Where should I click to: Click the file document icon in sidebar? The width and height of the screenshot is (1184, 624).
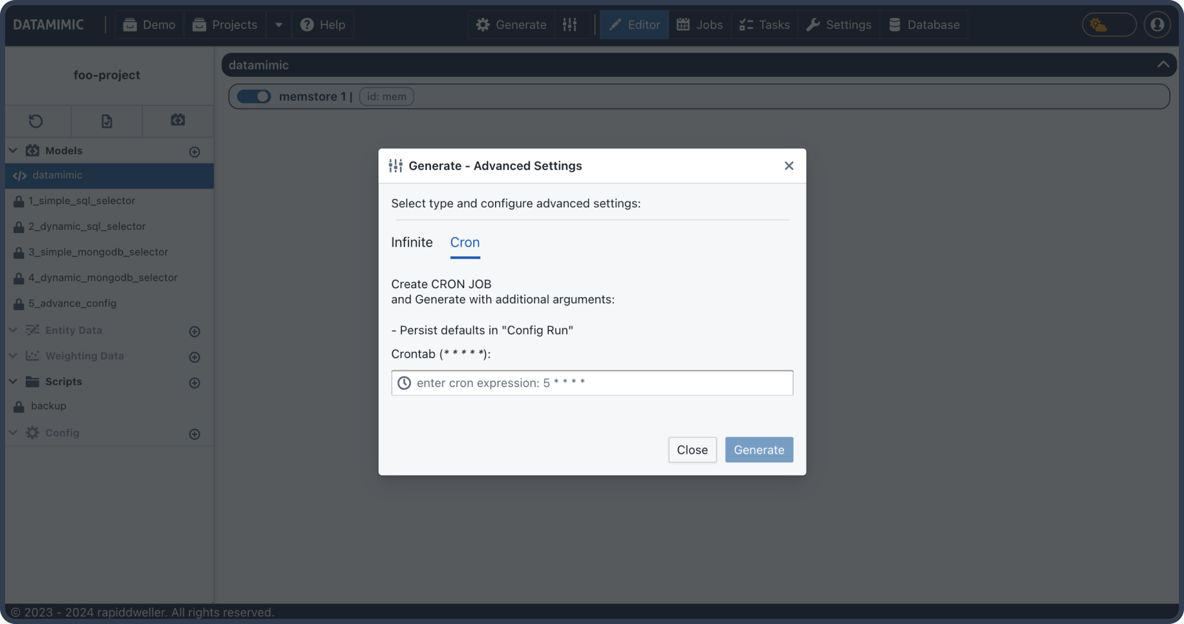(x=107, y=121)
